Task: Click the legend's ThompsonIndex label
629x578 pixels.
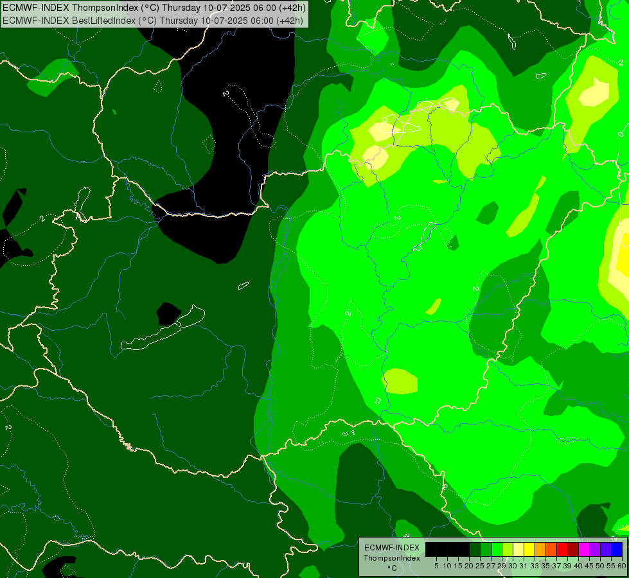Action: point(392,558)
